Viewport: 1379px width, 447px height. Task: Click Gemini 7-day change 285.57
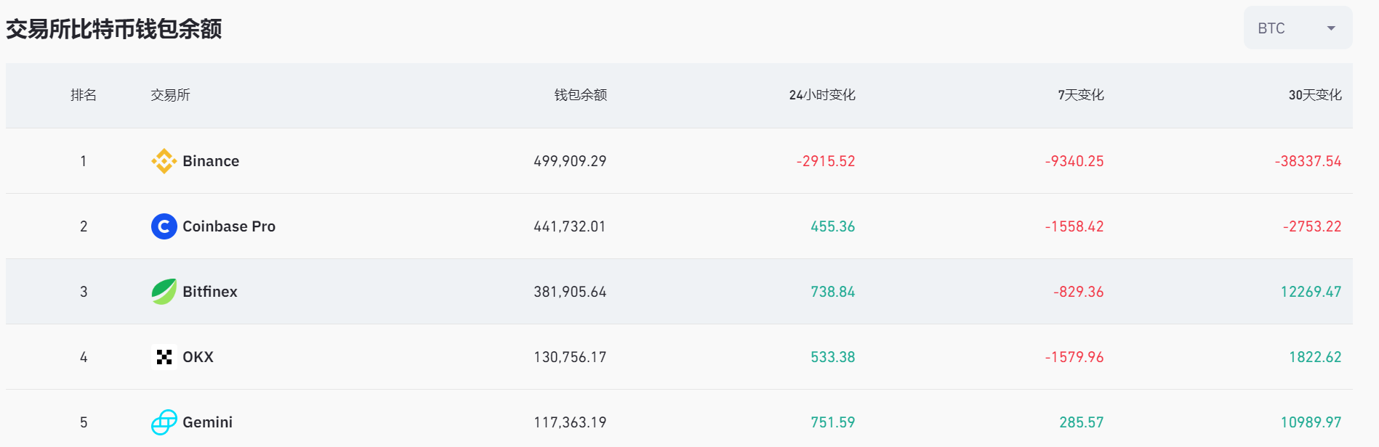[x=1082, y=422]
